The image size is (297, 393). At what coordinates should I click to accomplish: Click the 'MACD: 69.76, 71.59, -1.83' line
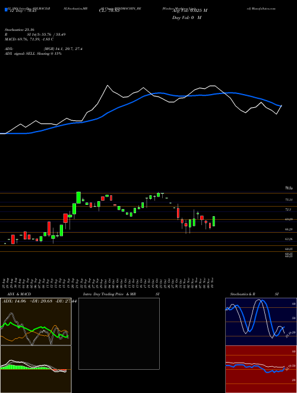[27, 39]
